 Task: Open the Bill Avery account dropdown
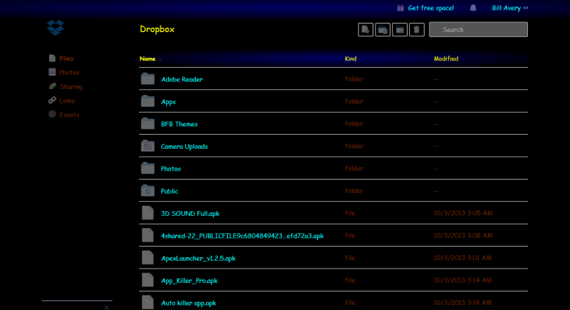pos(509,8)
